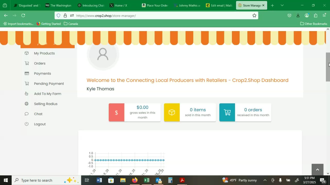
Task: Open the Firefox View icon at tab strip start
Action: (5, 5)
